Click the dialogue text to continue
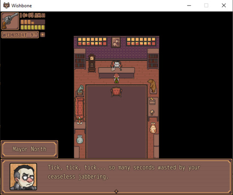This screenshot has height=195, width=233. [124, 172]
